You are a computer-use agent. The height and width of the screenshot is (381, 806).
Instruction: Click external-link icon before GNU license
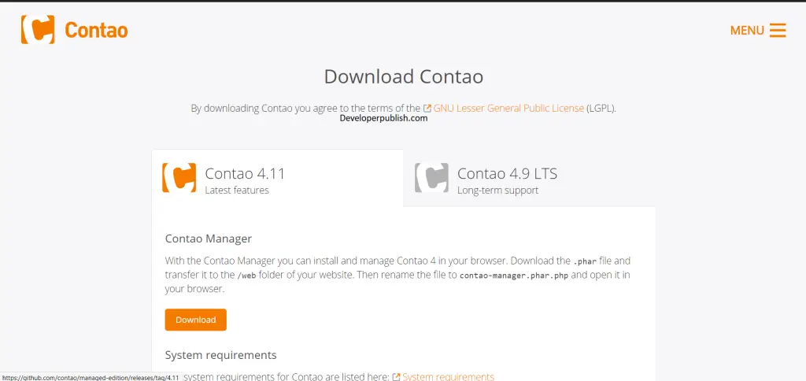427,109
